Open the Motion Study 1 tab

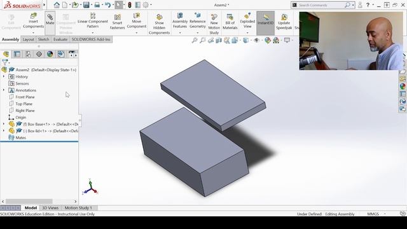[x=78, y=208]
